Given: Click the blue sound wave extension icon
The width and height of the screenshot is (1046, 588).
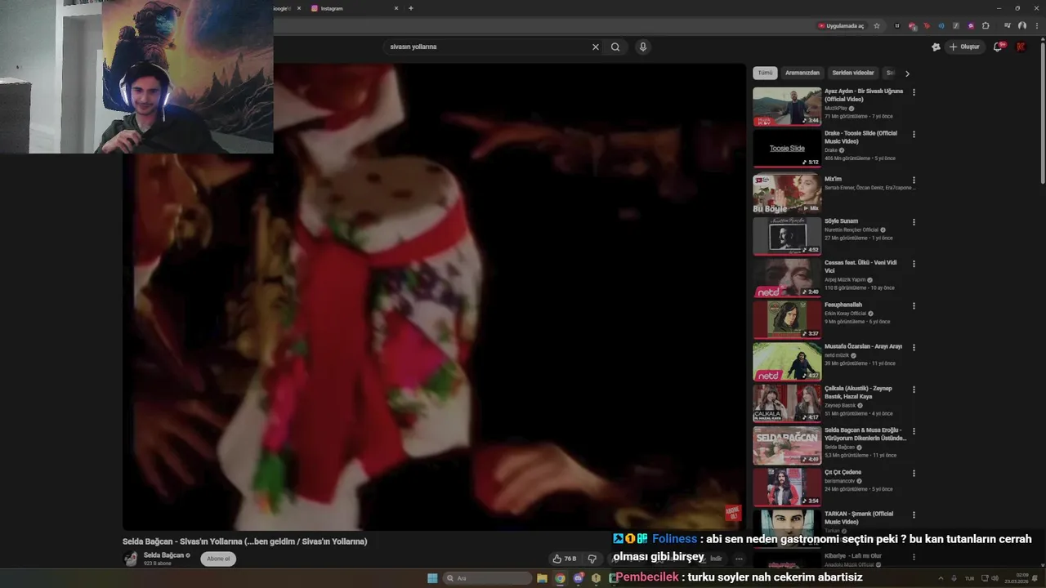Looking at the screenshot, I should (x=941, y=25).
